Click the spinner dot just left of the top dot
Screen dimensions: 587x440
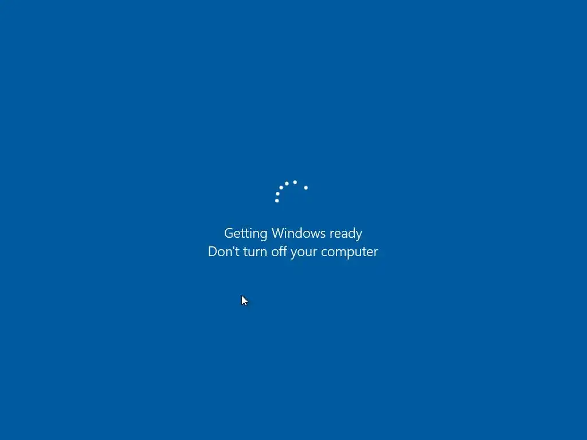click(x=287, y=183)
